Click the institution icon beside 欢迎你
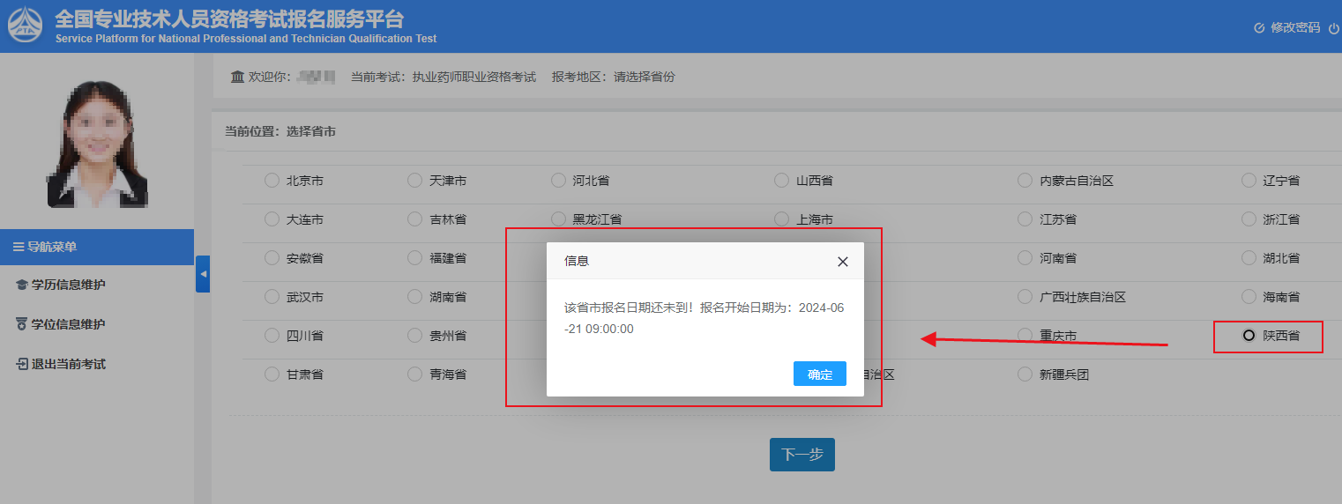1342x504 pixels. pyautogui.click(x=237, y=78)
